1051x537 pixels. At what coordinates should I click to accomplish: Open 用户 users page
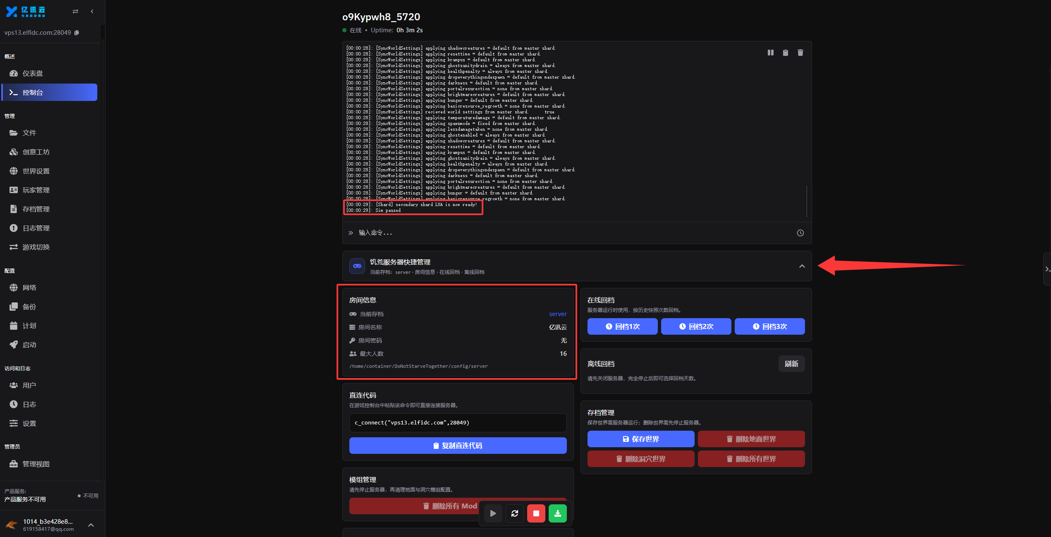pos(50,385)
